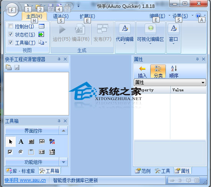Open the 窗口 window ribbon button
Image resolution: width=211 pixels, height=187 pixels.
pyautogui.click(x=173, y=37)
